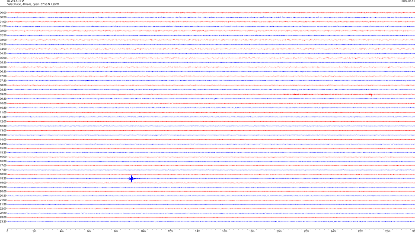Viewport: 415px width, 233px height.
Task: Select the 05:00 time label
Action: (3, 58)
